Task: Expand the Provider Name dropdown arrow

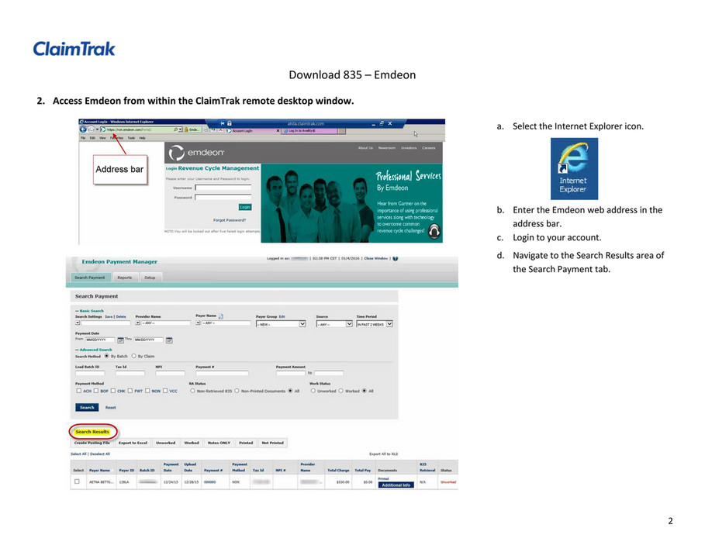Action: point(137,323)
